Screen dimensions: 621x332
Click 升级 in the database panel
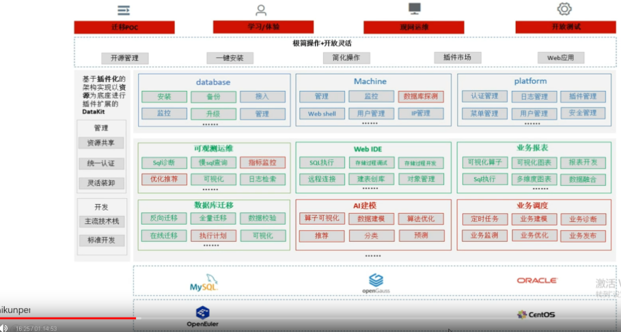coord(213,114)
